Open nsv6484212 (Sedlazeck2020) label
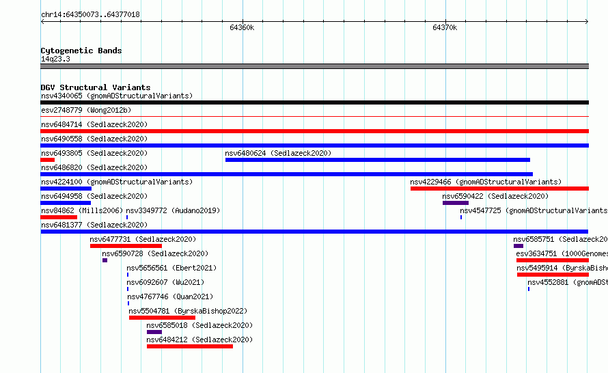Viewport: 608px width, 373px height. tap(199, 340)
